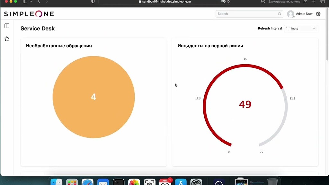Click the magnifier icon in the Search bar
Viewport: 329px width, 185px height.
[x=280, y=14]
